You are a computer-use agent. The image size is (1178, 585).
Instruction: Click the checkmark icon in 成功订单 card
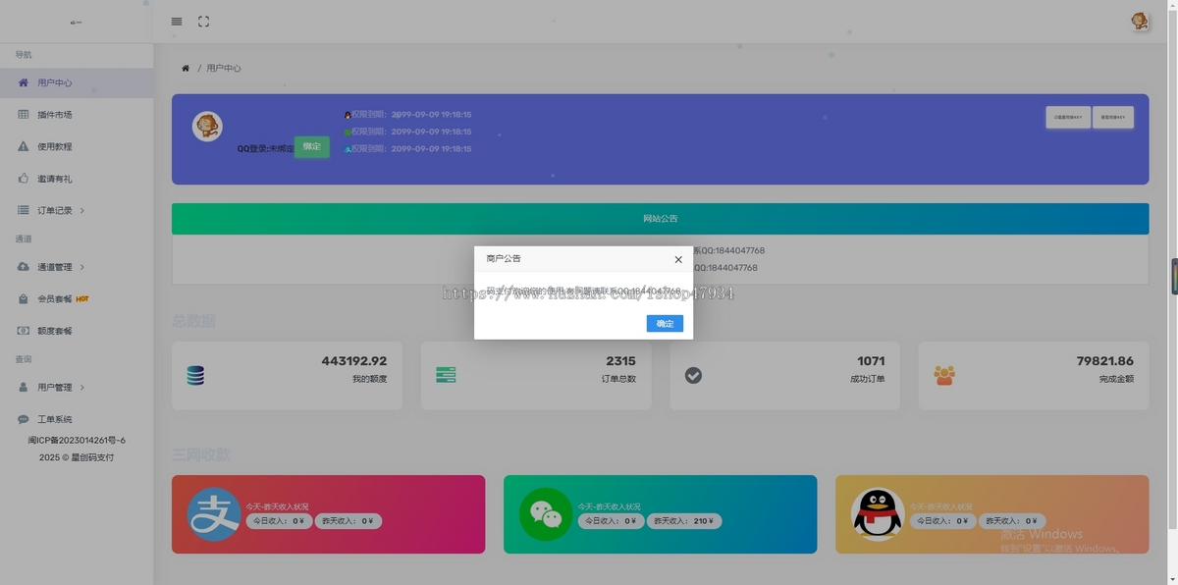click(x=693, y=375)
